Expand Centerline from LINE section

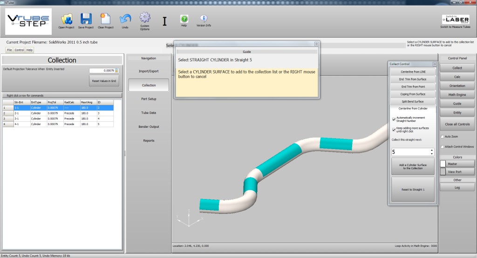click(413, 72)
